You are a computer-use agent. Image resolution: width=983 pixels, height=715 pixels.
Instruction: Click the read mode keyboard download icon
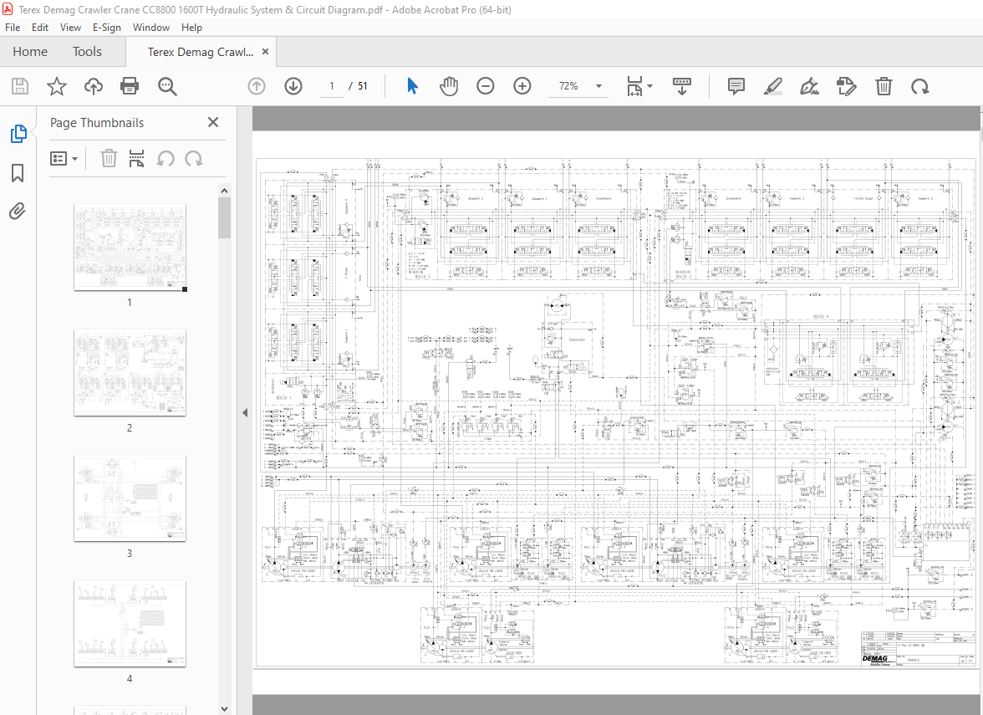681,86
